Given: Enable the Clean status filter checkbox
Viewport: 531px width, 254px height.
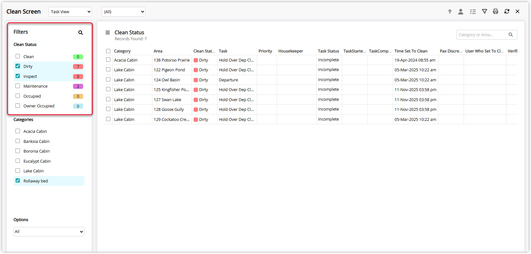Looking at the screenshot, I should [x=18, y=56].
